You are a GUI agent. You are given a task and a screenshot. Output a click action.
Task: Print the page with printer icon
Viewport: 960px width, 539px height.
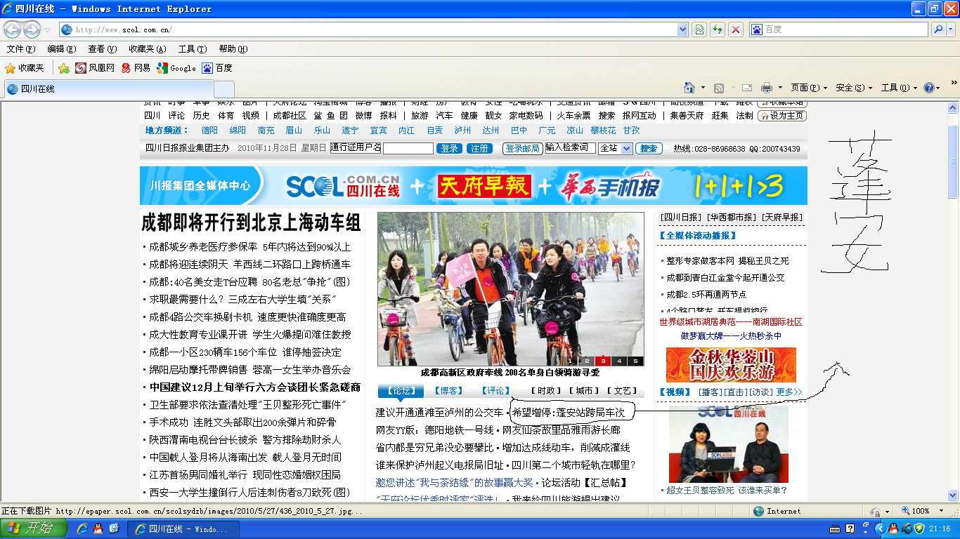coord(767,88)
